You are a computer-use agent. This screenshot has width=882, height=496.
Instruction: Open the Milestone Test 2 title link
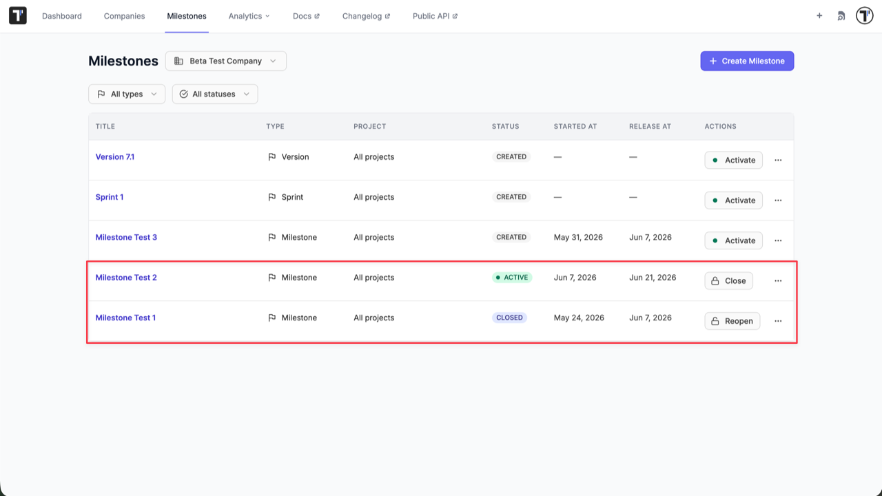point(126,278)
